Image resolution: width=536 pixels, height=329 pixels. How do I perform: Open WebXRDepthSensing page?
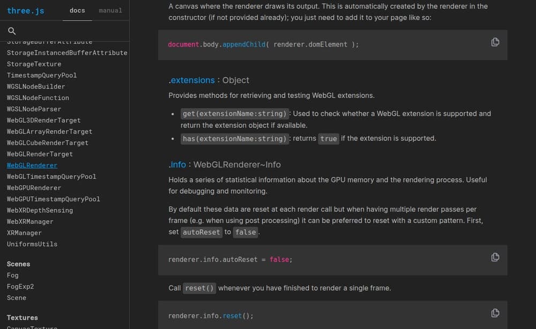pos(40,210)
